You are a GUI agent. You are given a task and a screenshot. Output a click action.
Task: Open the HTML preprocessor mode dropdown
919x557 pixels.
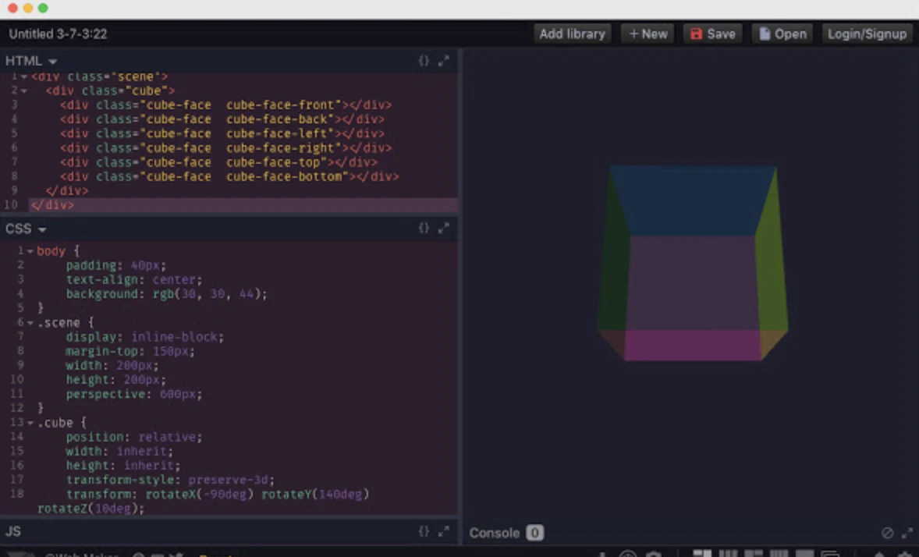(x=31, y=61)
